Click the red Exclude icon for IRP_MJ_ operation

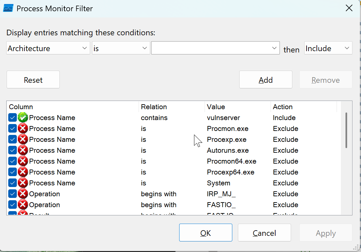click(x=22, y=194)
